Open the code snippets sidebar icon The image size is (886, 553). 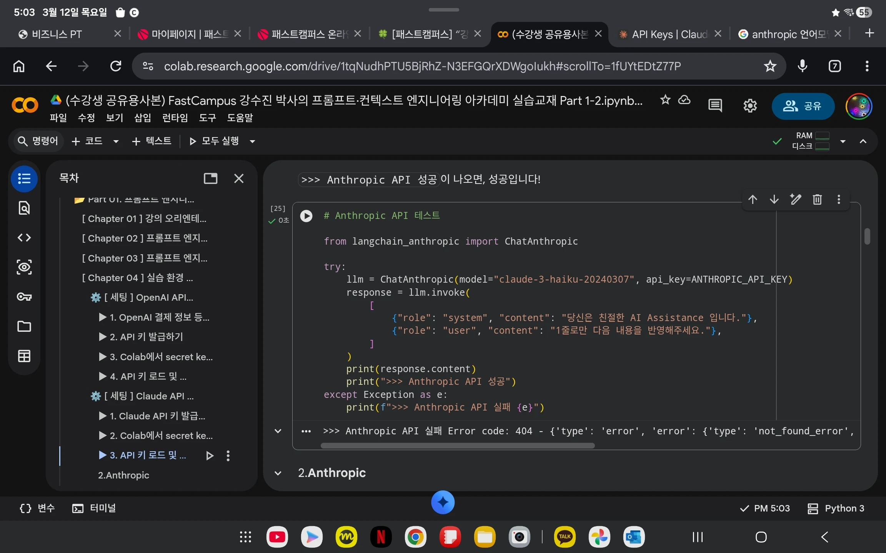[24, 238]
